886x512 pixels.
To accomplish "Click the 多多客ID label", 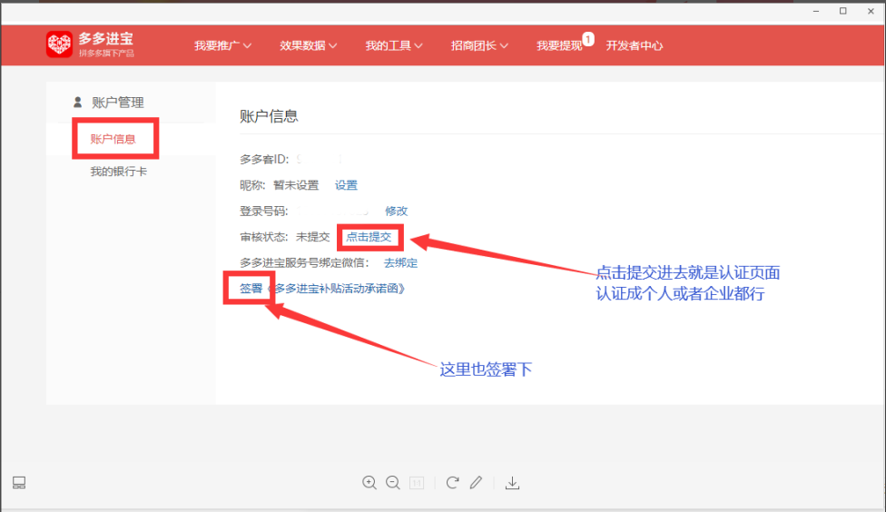I will (264, 160).
